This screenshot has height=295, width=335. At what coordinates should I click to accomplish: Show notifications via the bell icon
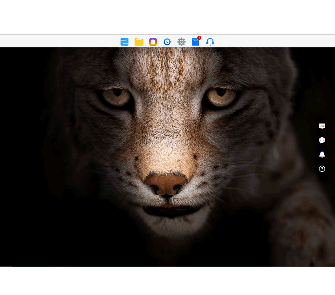point(322,155)
